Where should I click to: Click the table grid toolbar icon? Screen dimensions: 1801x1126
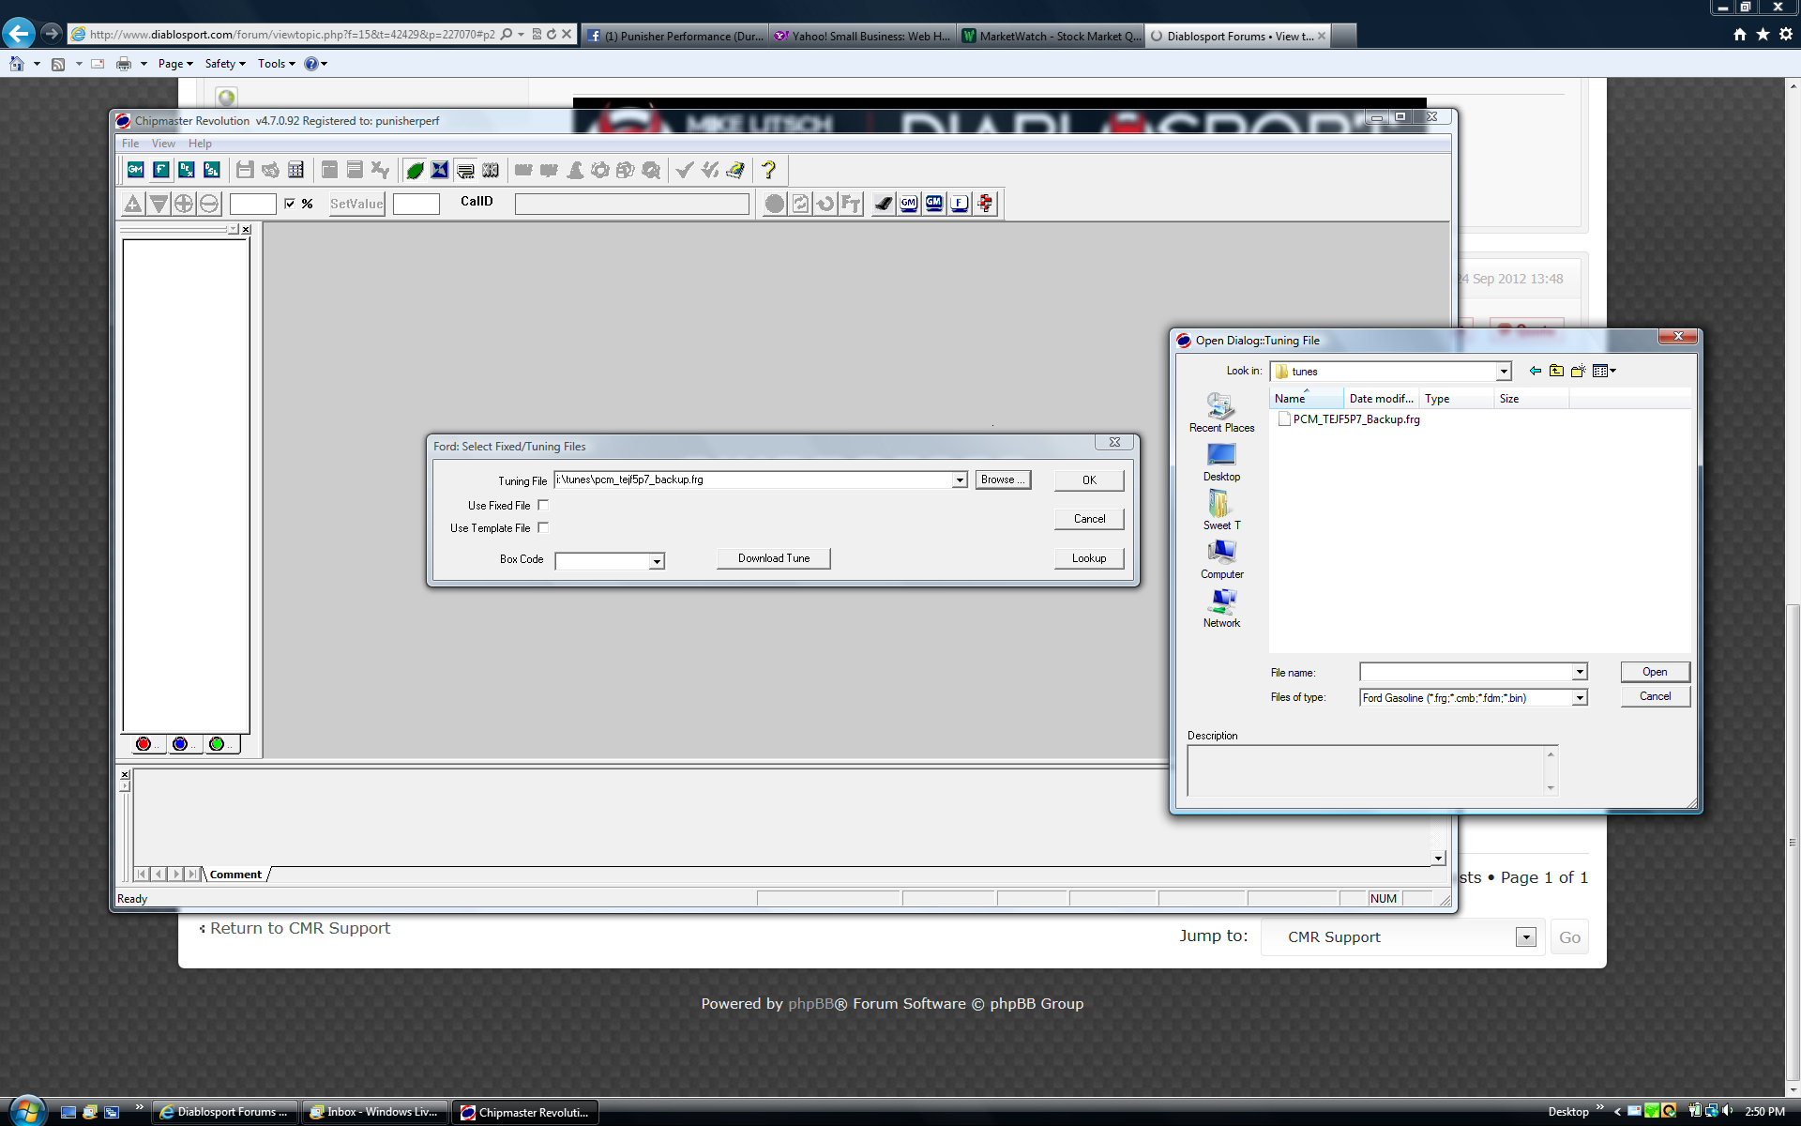[x=295, y=170]
